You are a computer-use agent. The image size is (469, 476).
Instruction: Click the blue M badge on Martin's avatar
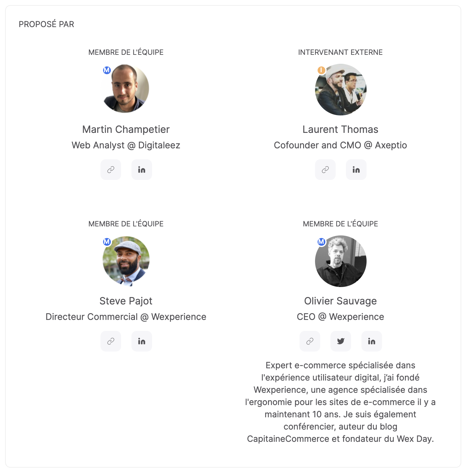click(107, 70)
